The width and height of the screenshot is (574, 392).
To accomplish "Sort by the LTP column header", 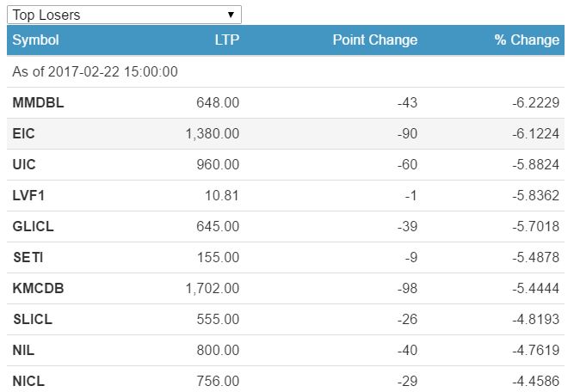I will click(x=226, y=40).
